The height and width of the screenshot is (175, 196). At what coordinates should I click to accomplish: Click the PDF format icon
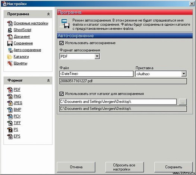point(10,90)
